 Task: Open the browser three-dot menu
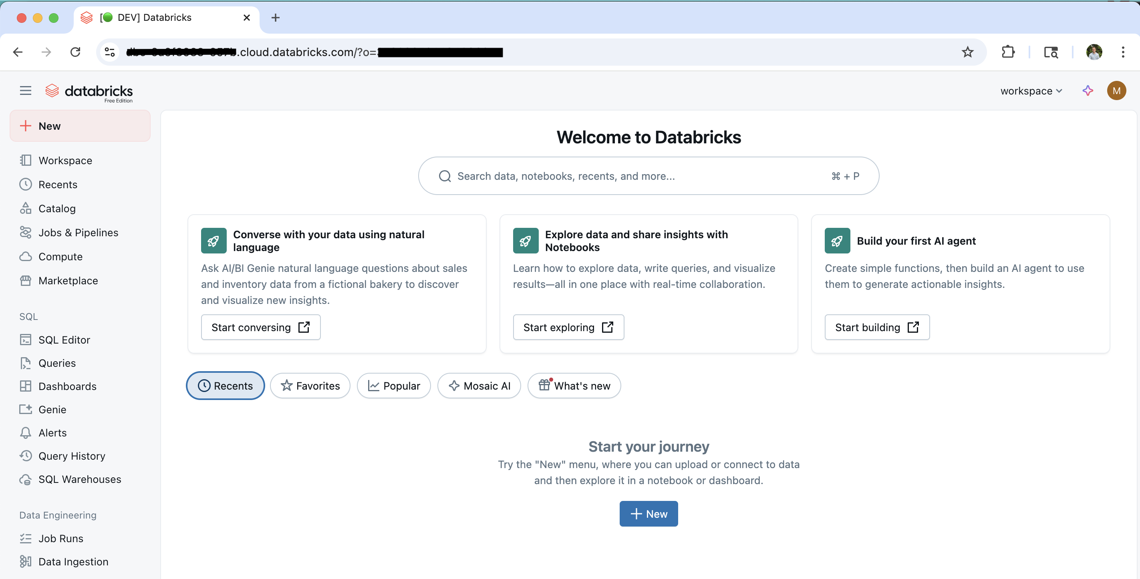point(1123,52)
